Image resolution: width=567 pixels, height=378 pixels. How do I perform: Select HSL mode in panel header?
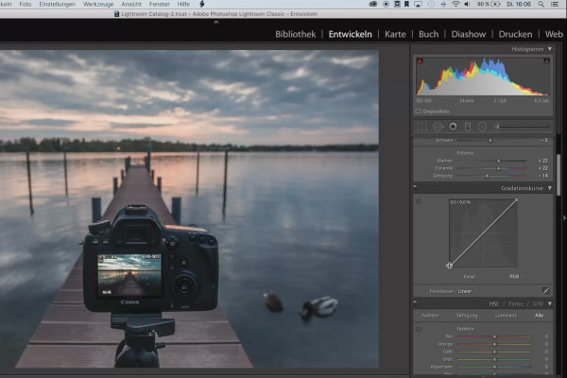tap(493, 304)
